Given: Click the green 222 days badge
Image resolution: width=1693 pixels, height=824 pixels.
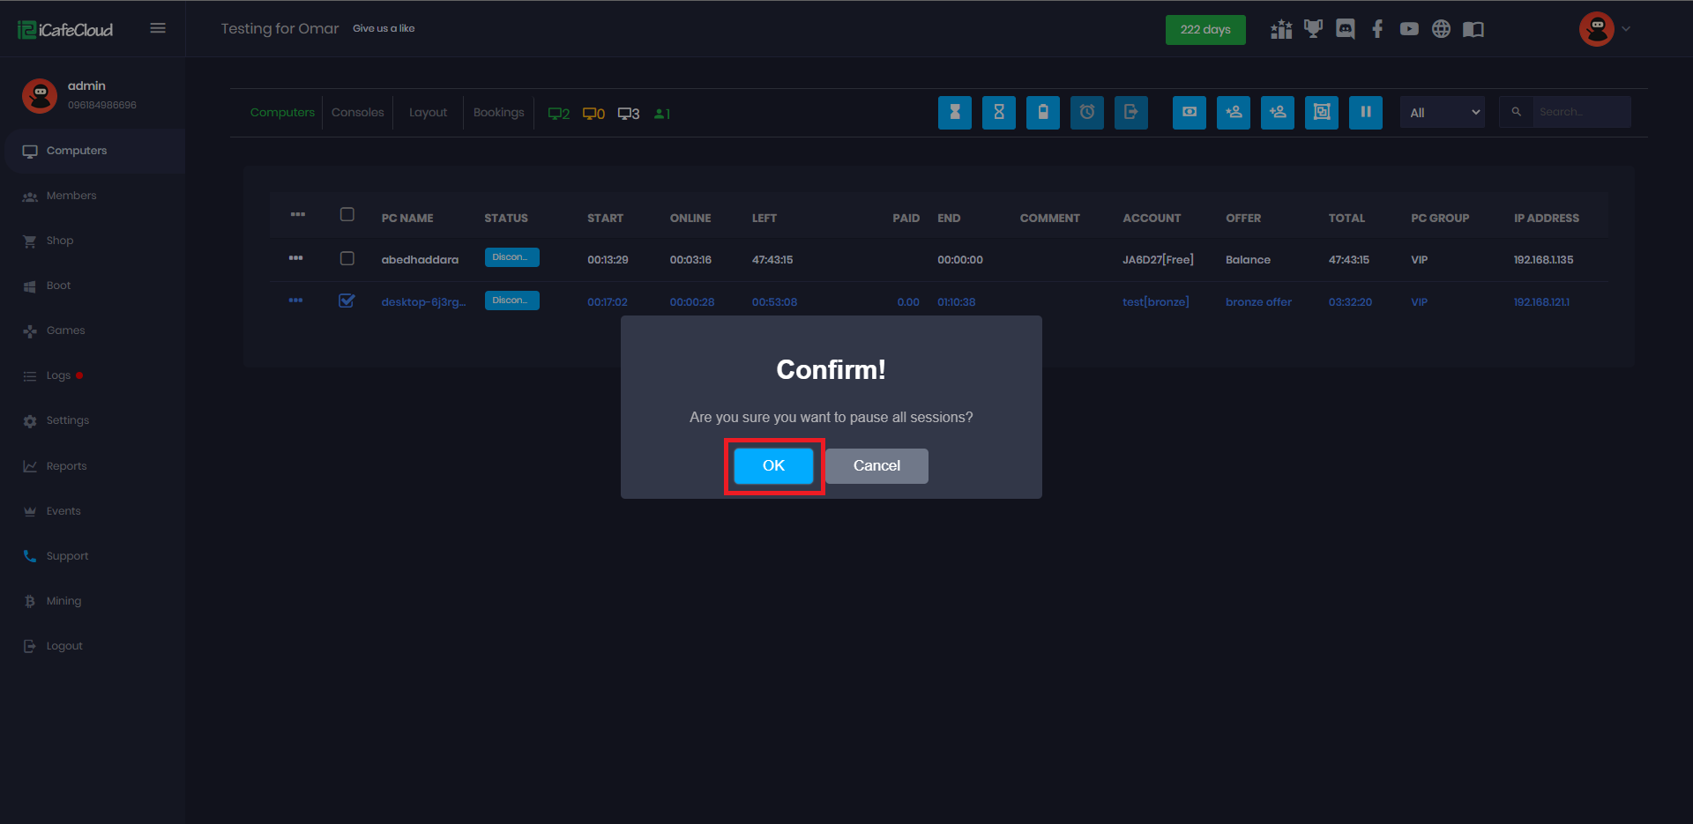Looking at the screenshot, I should pos(1204,30).
